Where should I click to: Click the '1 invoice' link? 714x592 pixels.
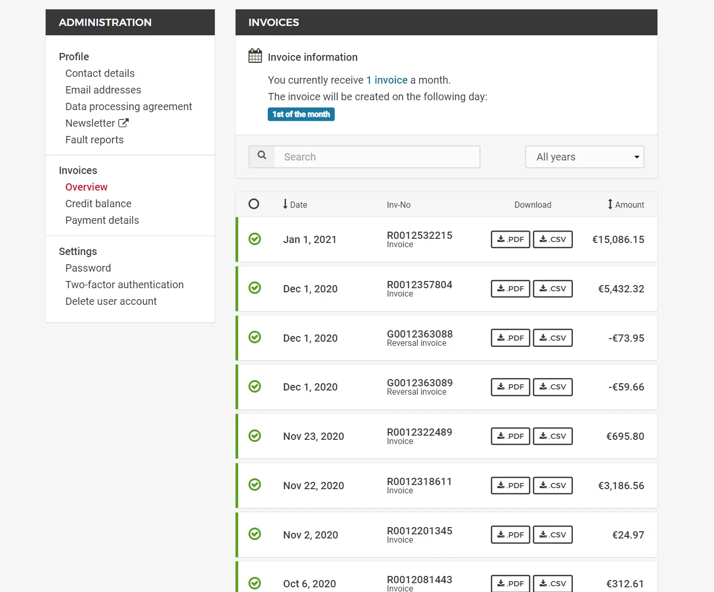click(x=387, y=80)
